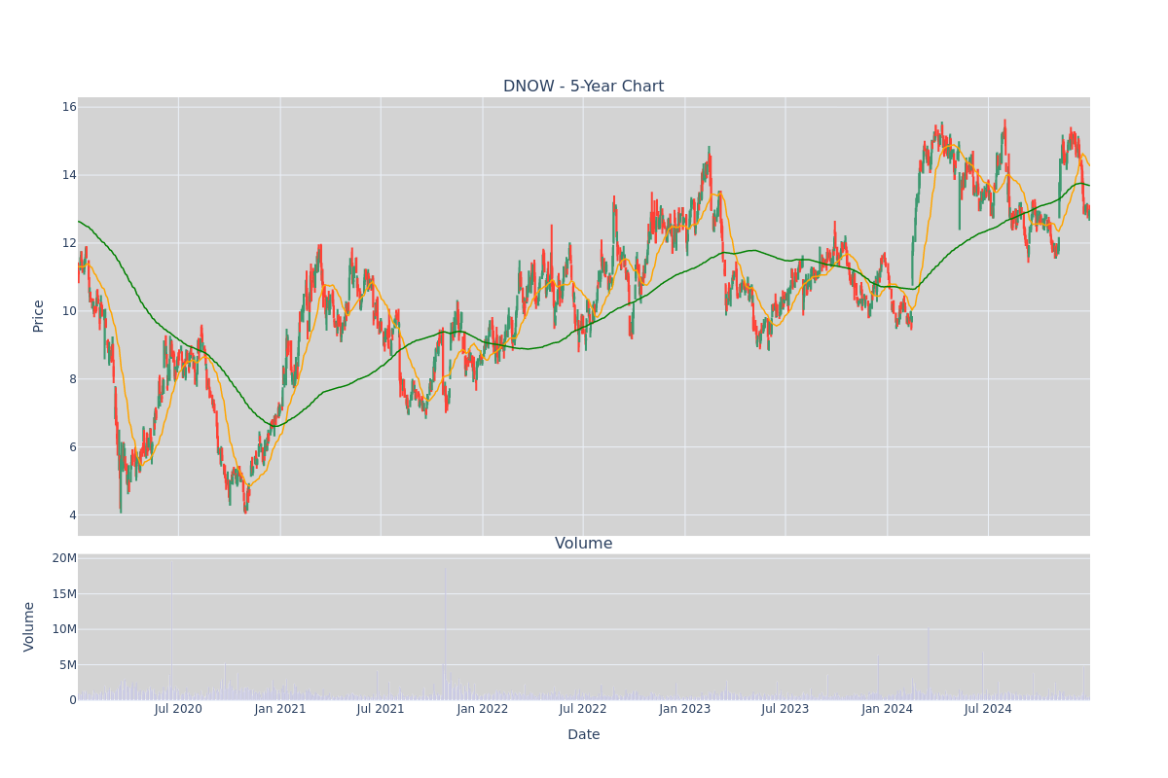Click the "Jul 2024" date tick label
The height and width of the screenshot is (778, 1168).
tap(988, 709)
